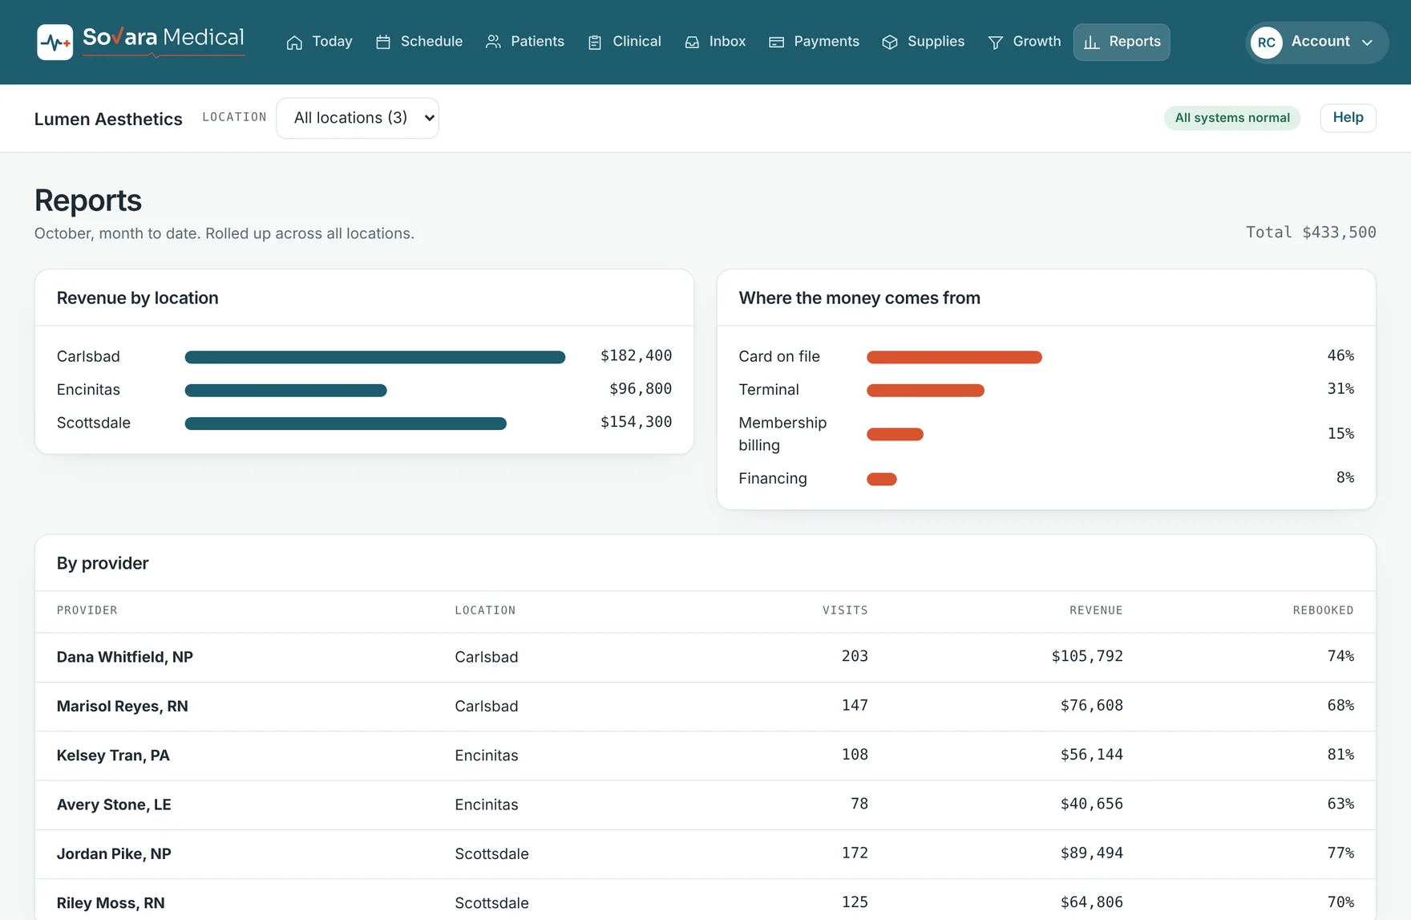Expand the Account menu chevron
1411x920 pixels.
tap(1367, 43)
